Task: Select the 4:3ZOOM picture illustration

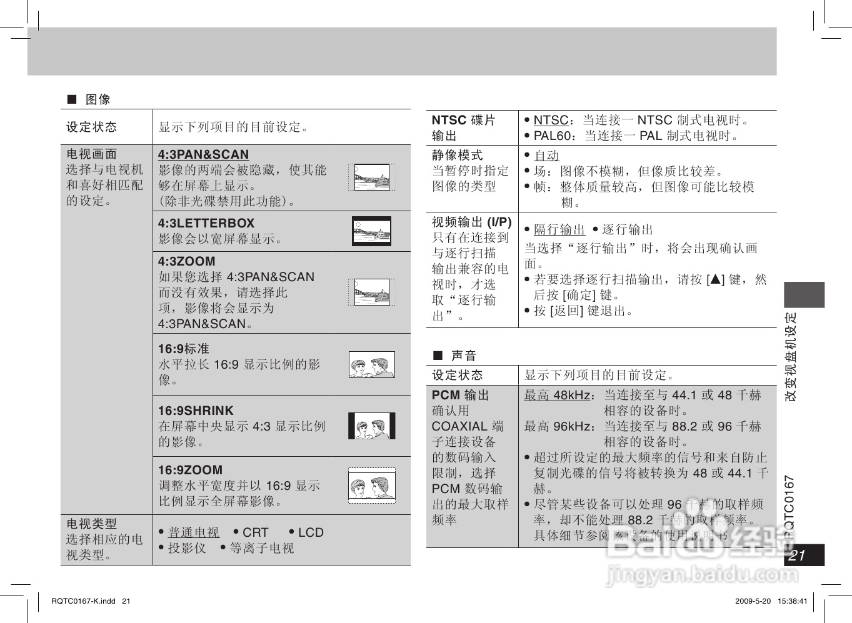Action: [373, 291]
